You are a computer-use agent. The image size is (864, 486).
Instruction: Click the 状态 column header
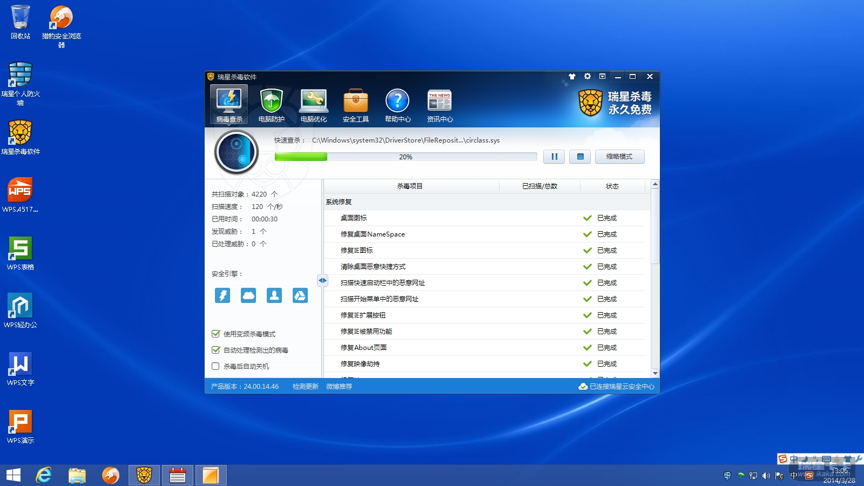[x=612, y=186]
